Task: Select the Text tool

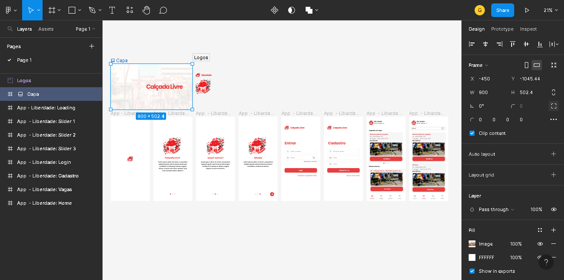Action: click(x=112, y=10)
